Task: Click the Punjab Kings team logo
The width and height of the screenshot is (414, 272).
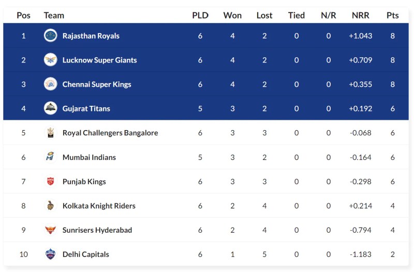Action: coord(50,181)
